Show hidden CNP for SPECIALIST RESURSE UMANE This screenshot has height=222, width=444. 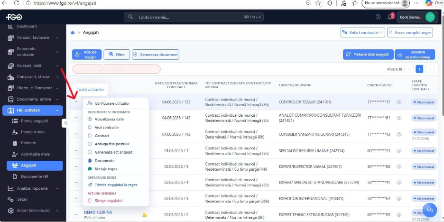399,151
